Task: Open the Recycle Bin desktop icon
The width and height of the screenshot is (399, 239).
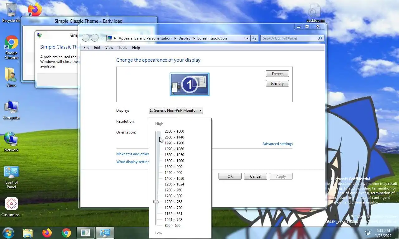Action: tap(11, 12)
